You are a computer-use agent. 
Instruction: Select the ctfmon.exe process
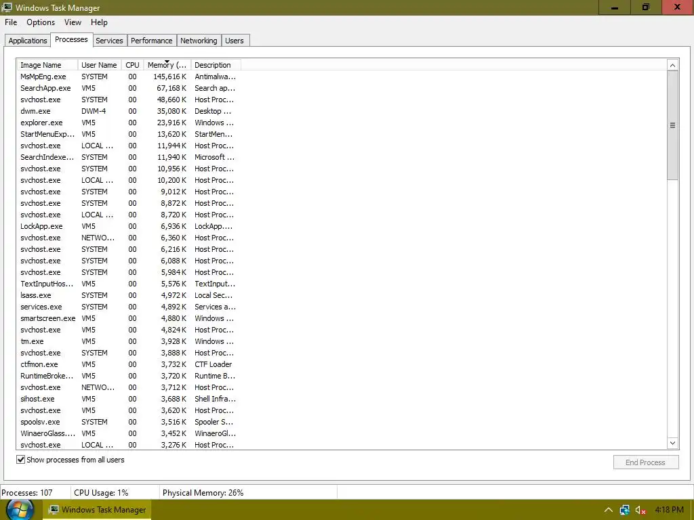click(x=128, y=364)
